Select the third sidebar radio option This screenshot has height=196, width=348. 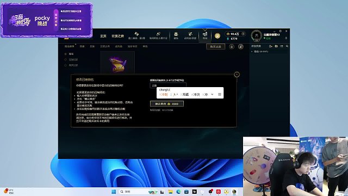click(x=71, y=65)
